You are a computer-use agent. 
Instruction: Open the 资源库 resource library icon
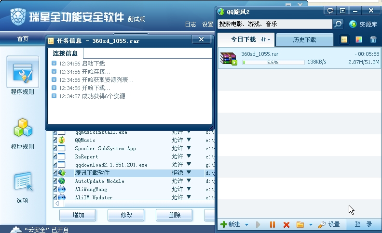pyautogui.click(x=353, y=24)
